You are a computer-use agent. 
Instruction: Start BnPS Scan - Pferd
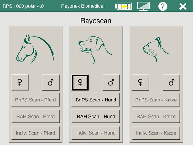pos(35,100)
